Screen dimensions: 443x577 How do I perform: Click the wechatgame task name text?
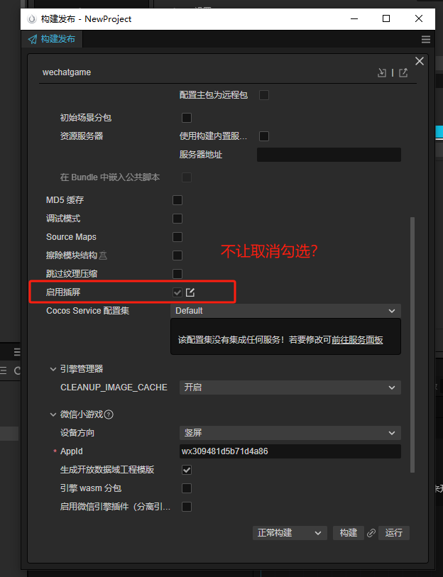tap(67, 72)
